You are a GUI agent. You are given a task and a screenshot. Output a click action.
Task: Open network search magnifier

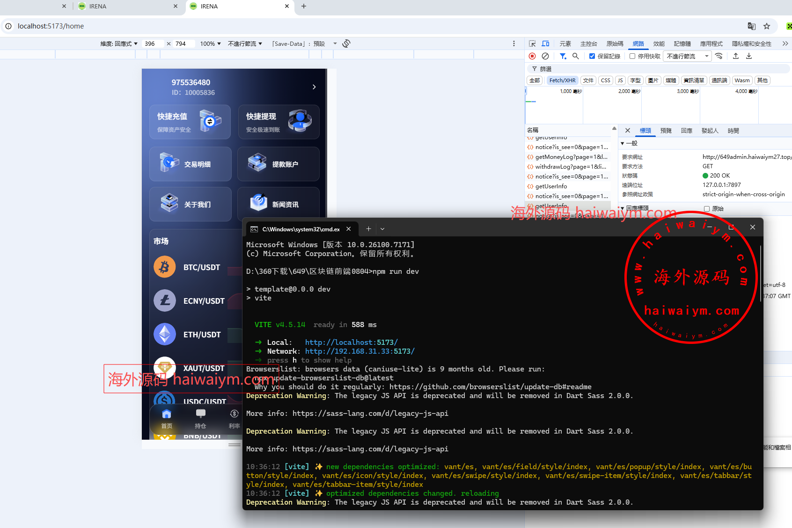(x=576, y=56)
